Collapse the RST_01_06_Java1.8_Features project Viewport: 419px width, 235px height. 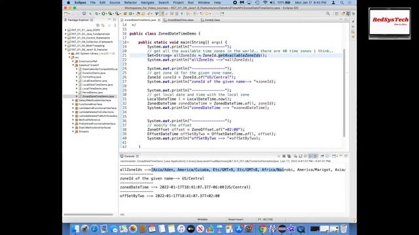(65, 50)
